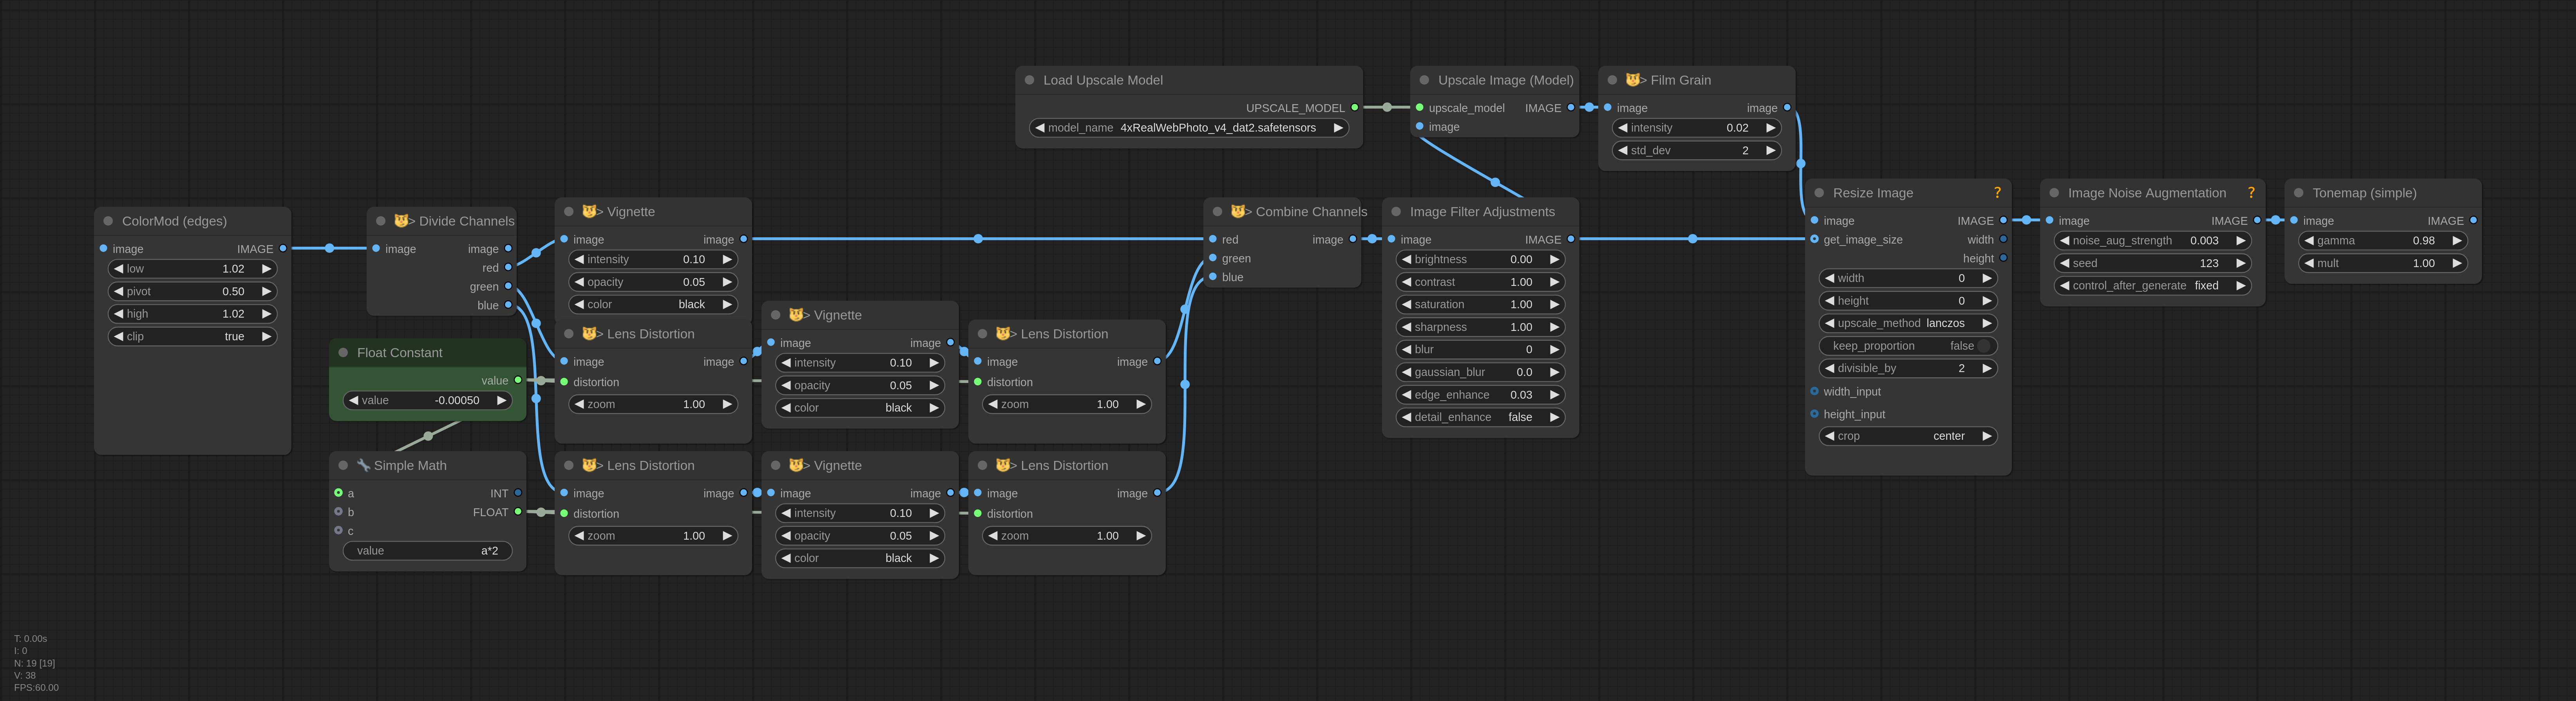2576x701 pixels.
Task: Click the link midpoint between ColorMod and Divide Channels
Action: [x=329, y=248]
